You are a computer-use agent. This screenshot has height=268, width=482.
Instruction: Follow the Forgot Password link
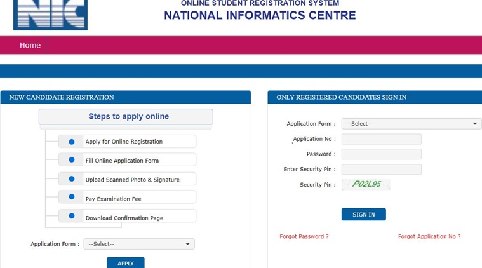point(304,236)
